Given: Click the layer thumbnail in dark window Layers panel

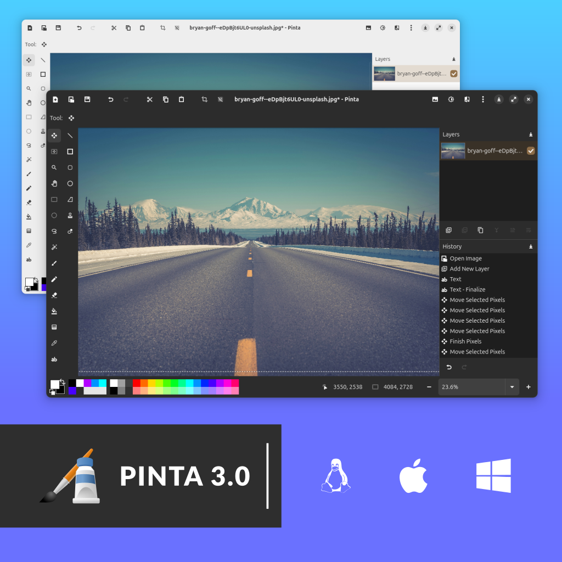Looking at the screenshot, I should click(x=453, y=151).
